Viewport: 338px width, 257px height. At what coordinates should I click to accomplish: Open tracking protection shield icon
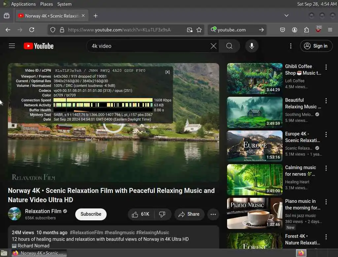point(52,30)
